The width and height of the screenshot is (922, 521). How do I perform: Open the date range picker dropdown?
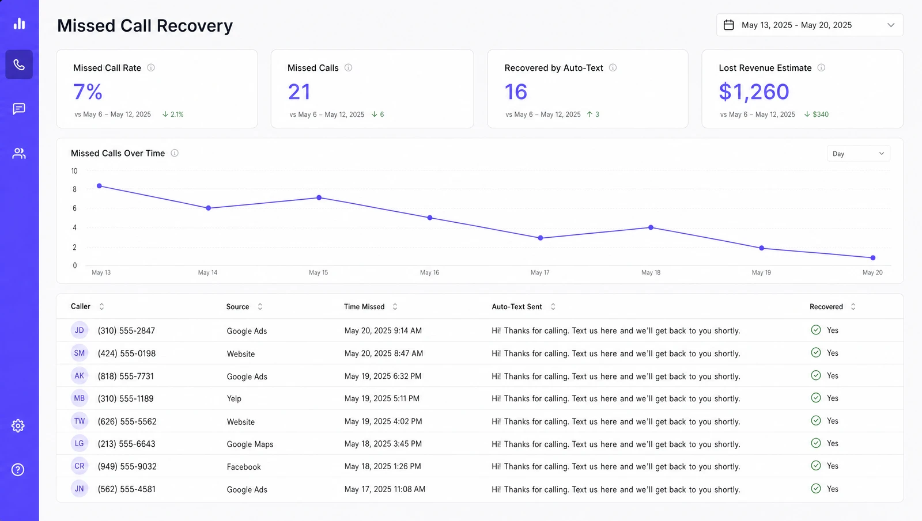tap(810, 25)
